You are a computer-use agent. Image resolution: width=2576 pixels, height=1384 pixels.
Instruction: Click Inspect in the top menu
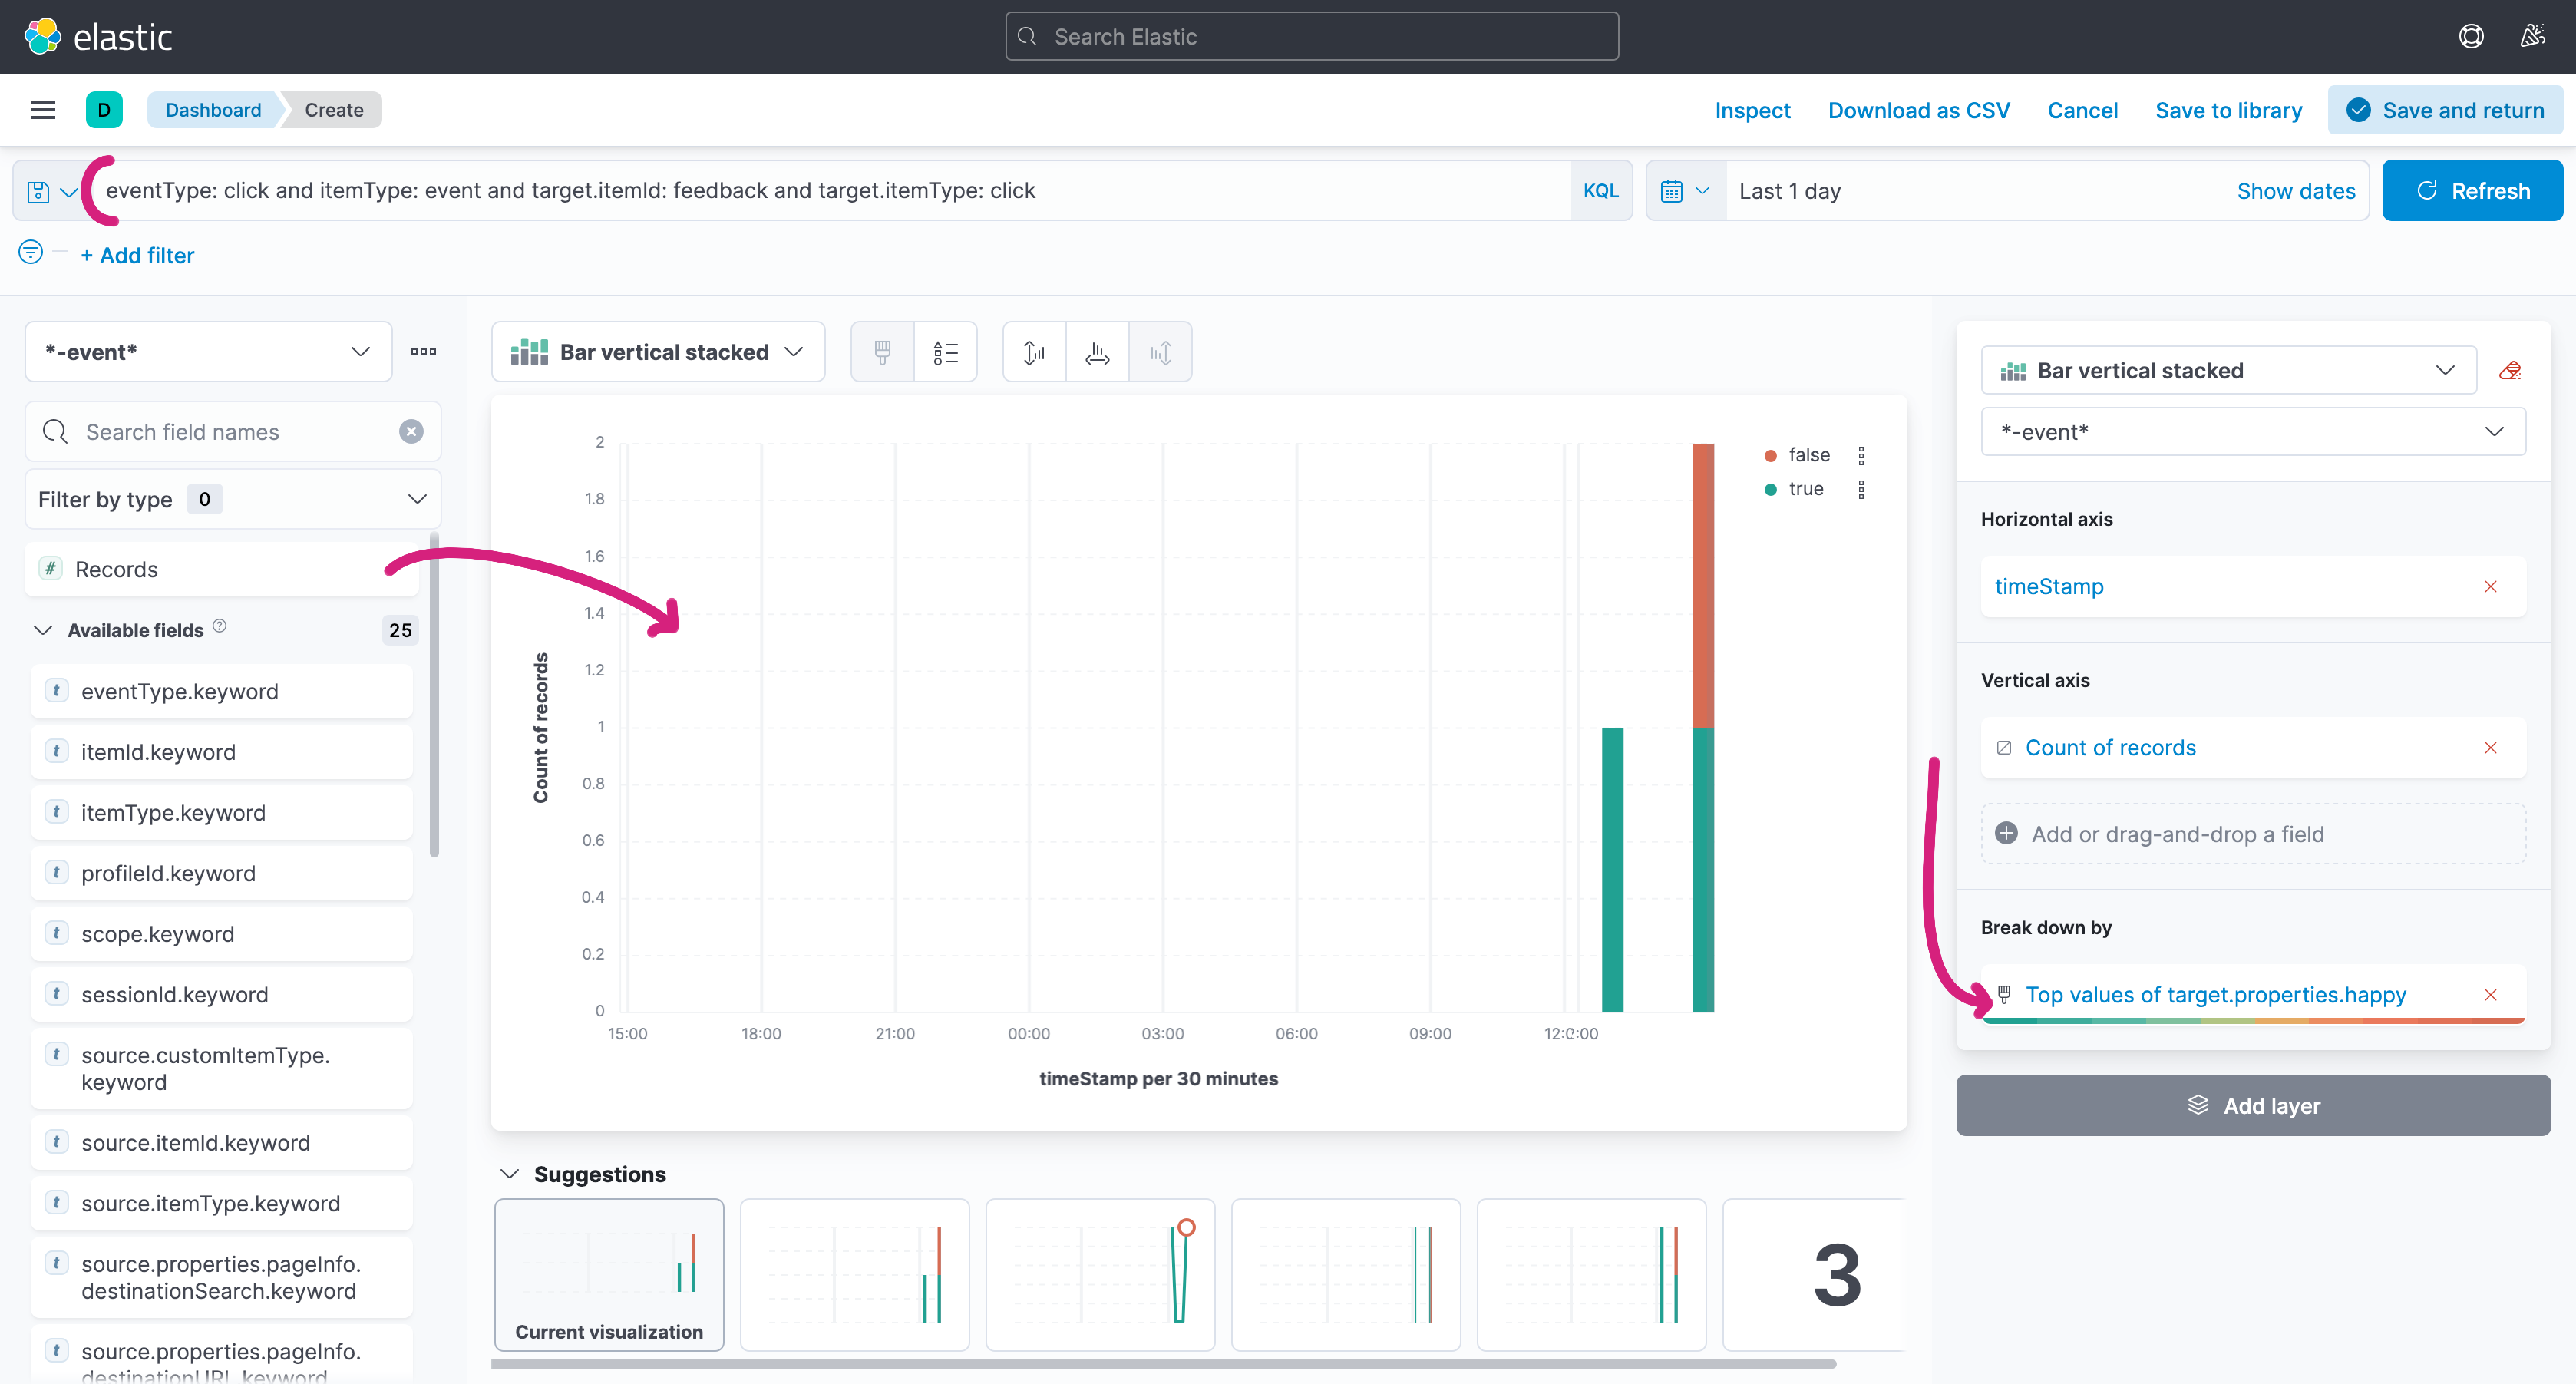(x=1752, y=110)
